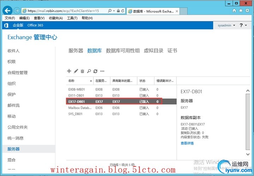Click the refresh icon in address bar
Viewport: 254px width, 176px height.
coord(123,11)
